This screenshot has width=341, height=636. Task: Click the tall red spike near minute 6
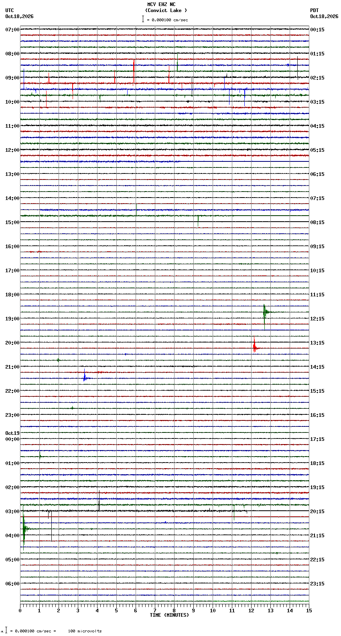pos(134,71)
